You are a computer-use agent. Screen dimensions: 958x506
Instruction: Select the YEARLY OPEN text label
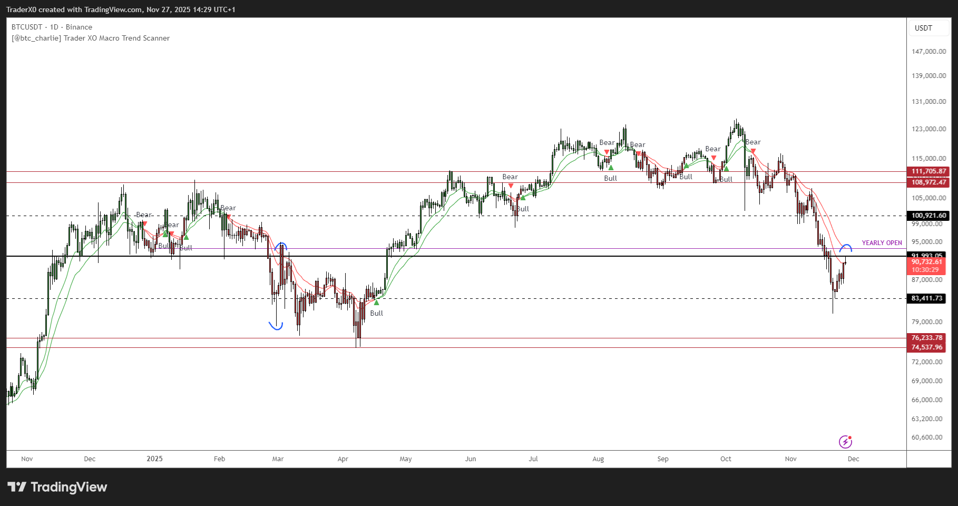(x=882, y=243)
